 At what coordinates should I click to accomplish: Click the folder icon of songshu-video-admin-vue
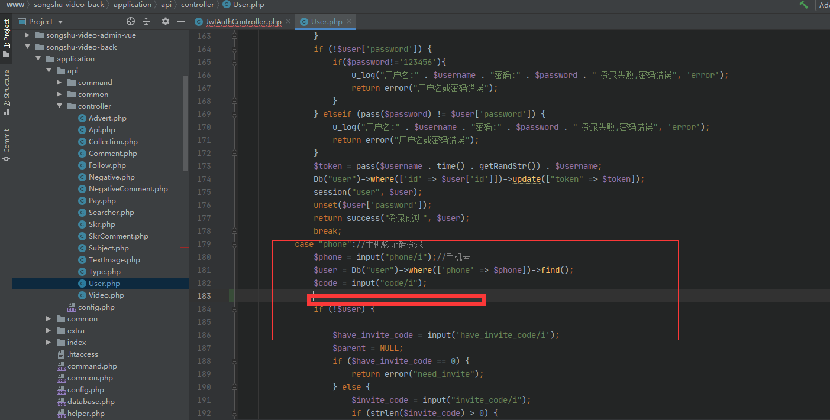click(40, 35)
